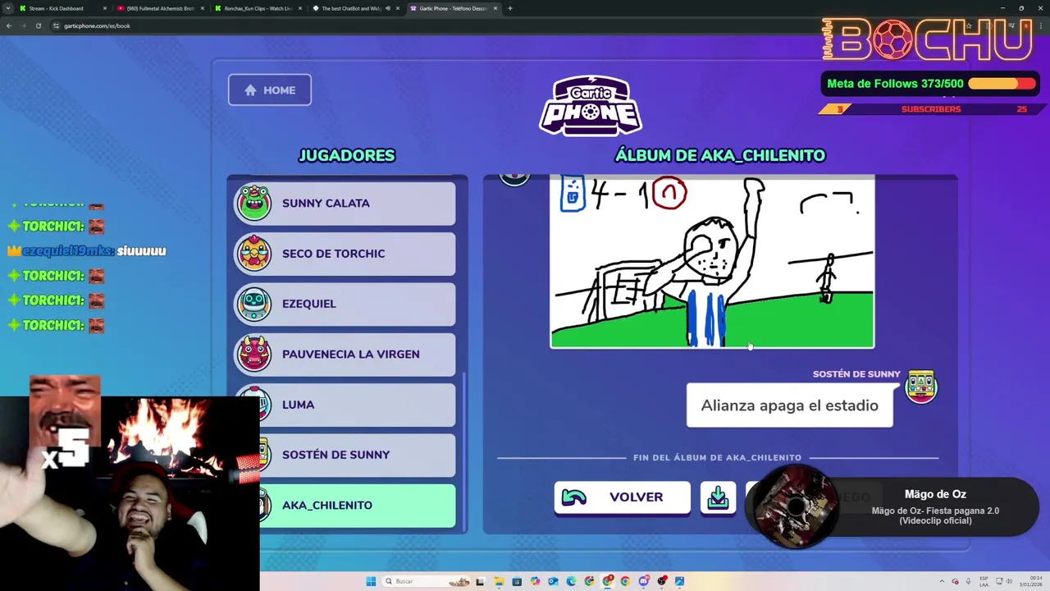
Task: Select player PAUVENECIA LA VIRGEN
Action: pyautogui.click(x=345, y=355)
